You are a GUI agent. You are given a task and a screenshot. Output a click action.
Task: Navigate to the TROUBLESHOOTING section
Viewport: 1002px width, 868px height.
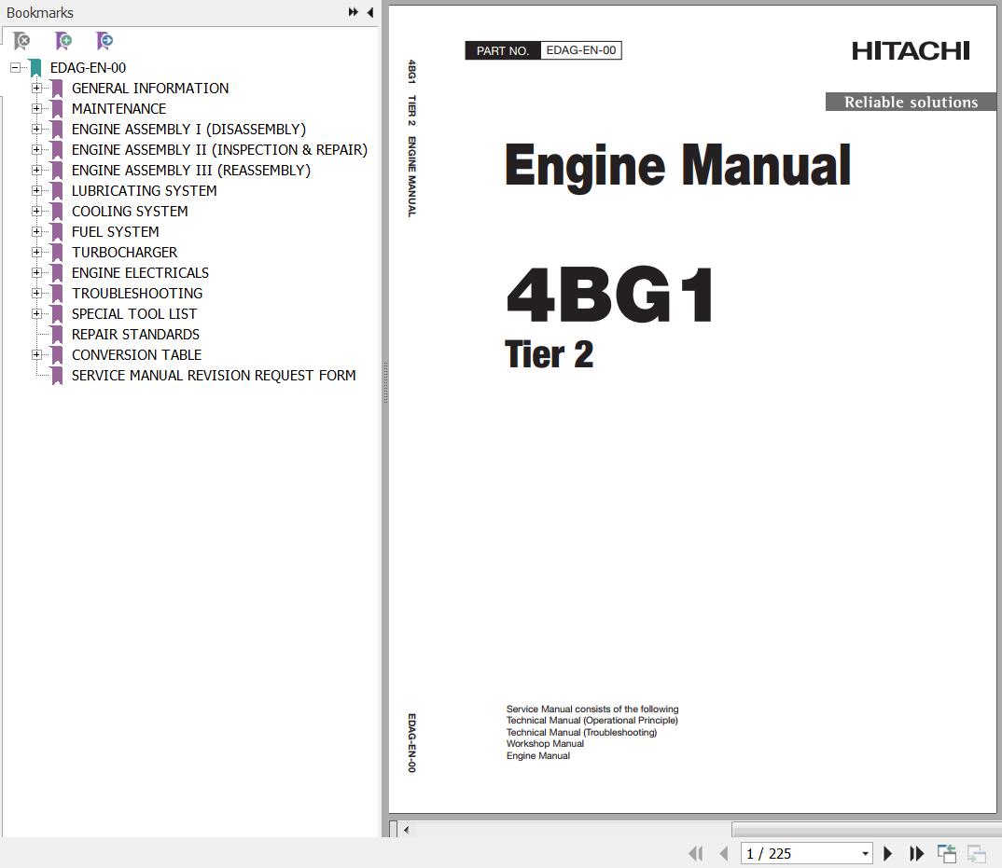(x=137, y=293)
